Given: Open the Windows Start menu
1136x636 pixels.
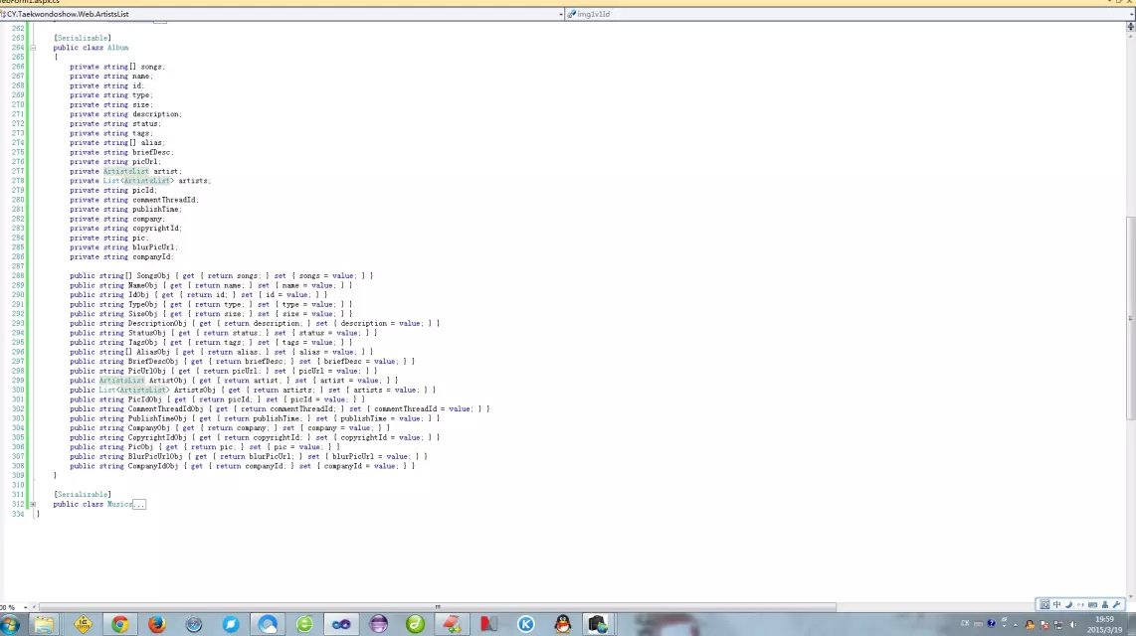Looking at the screenshot, I should click(10, 624).
